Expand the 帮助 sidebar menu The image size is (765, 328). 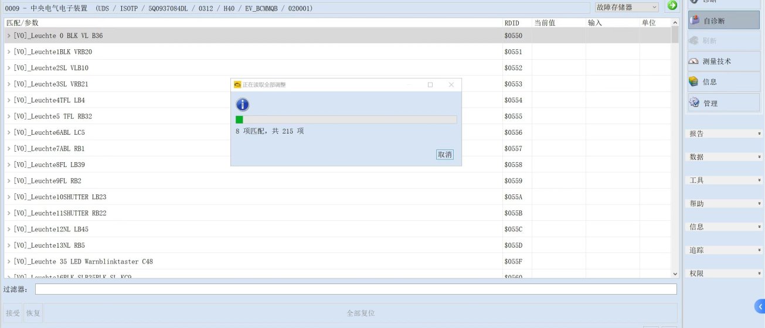[x=725, y=204]
